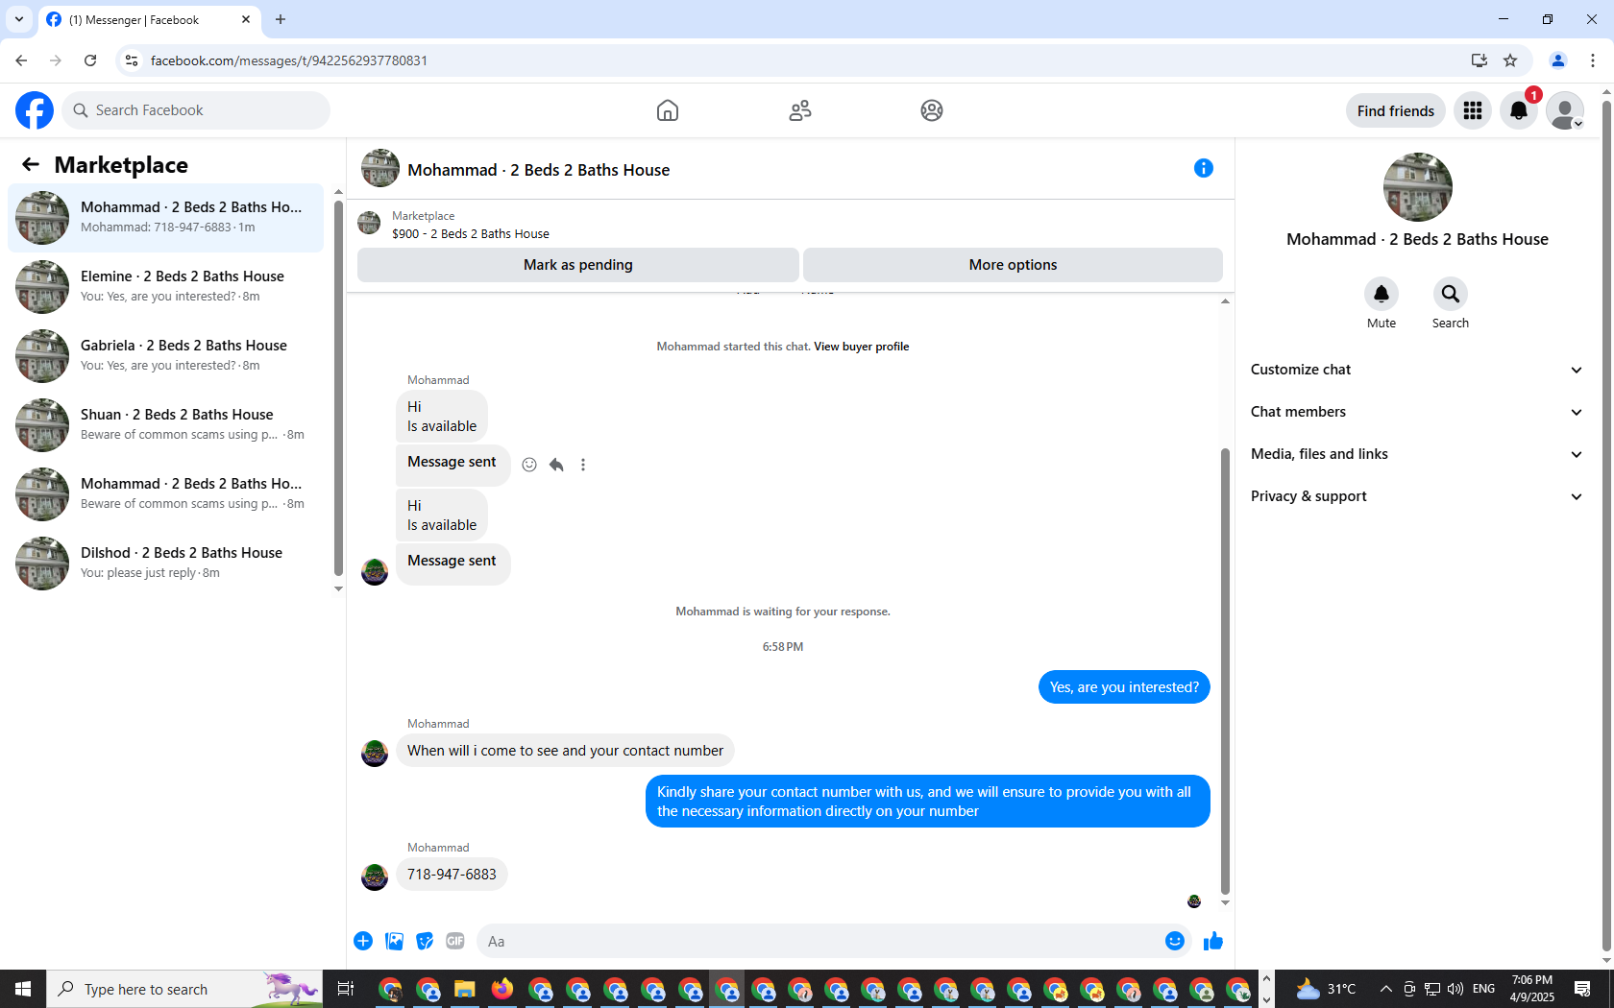Click the Find friends button

click(x=1396, y=110)
